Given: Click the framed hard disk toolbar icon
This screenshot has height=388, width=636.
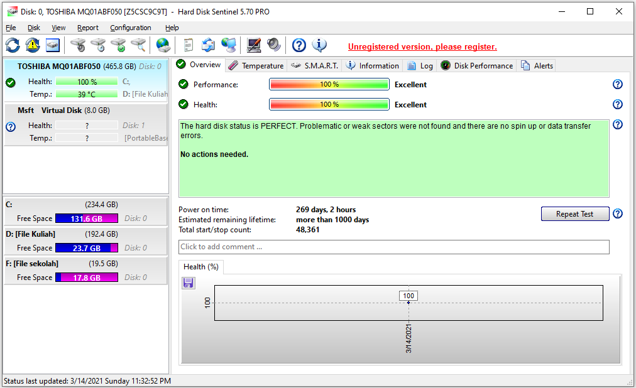Looking at the screenshot, I should [x=53, y=45].
